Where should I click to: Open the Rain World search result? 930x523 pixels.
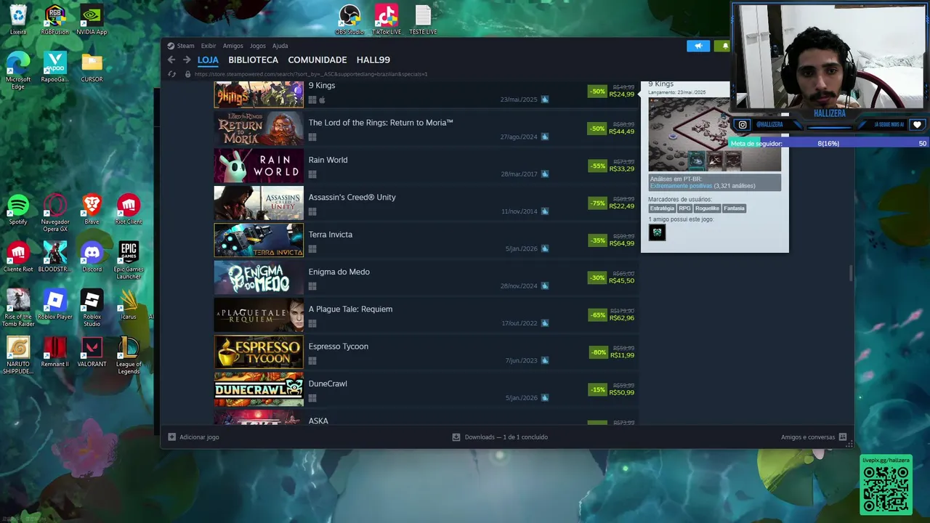point(426,166)
